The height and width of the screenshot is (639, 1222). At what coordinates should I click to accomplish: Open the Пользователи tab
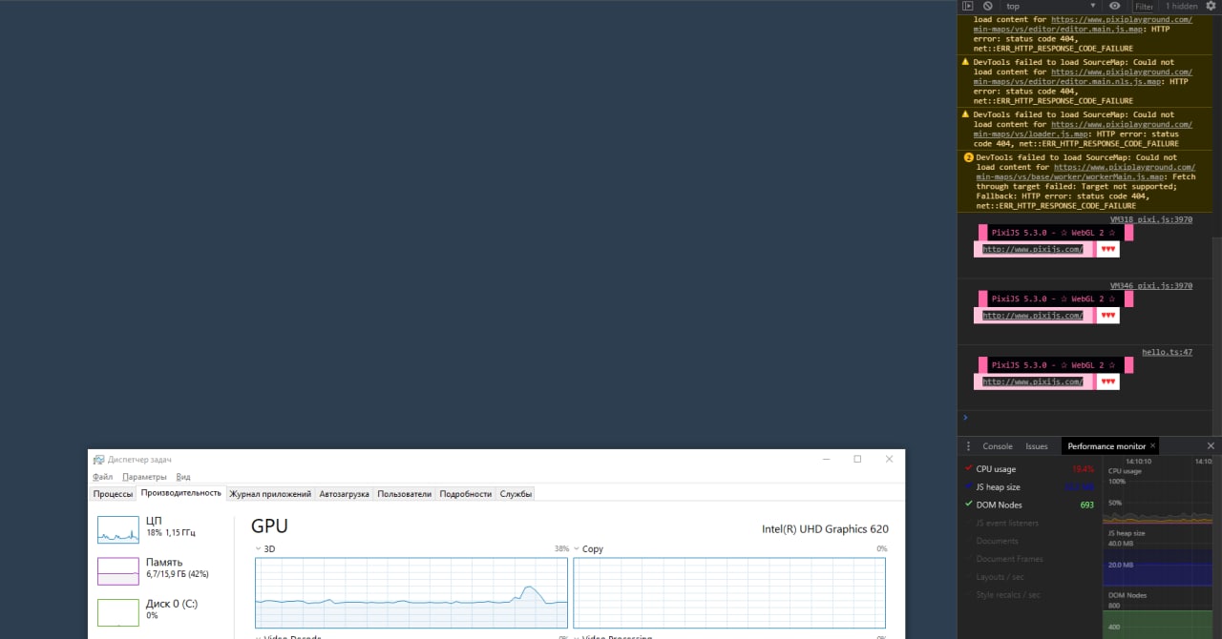click(405, 494)
